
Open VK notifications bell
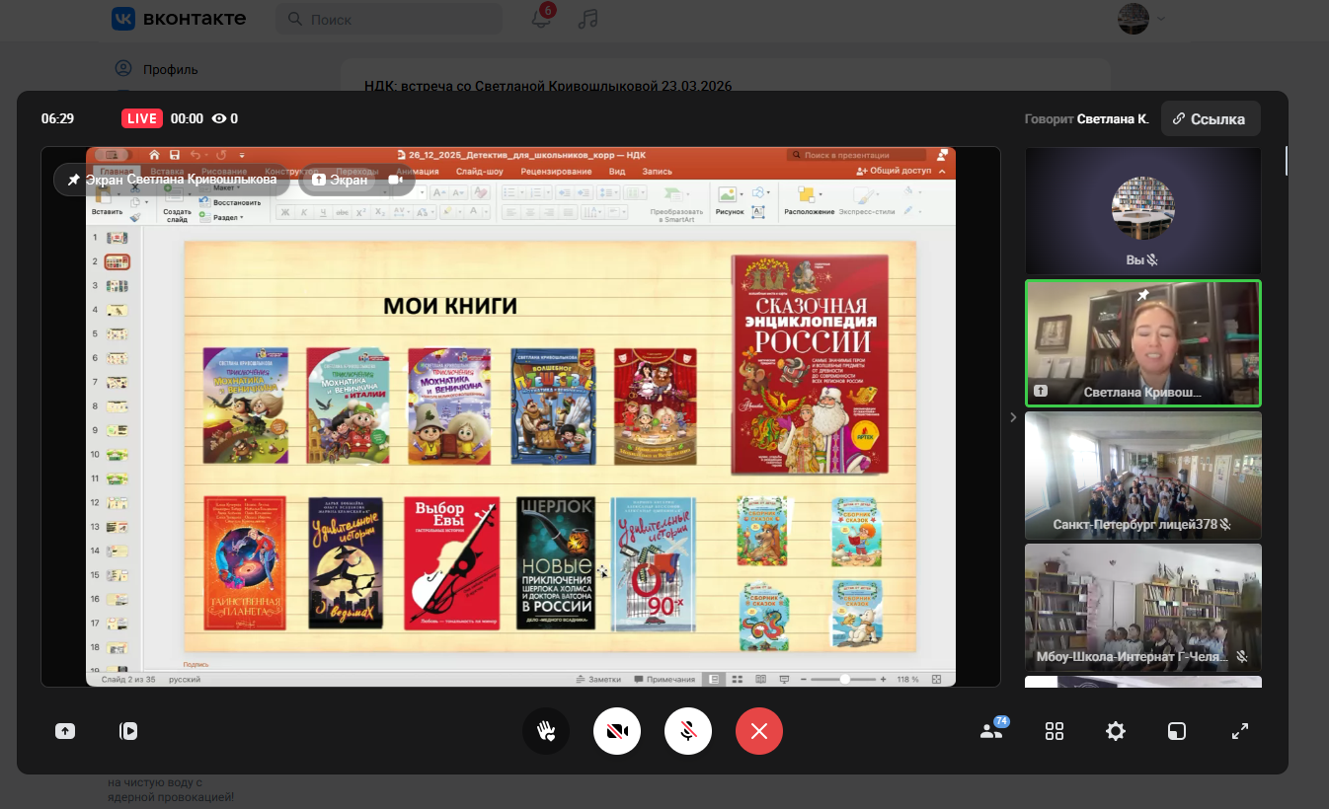click(541, 19)
